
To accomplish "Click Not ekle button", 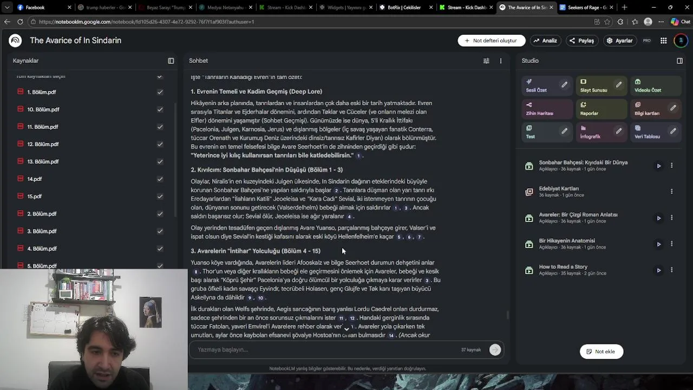I will click(x=601, y=352).
